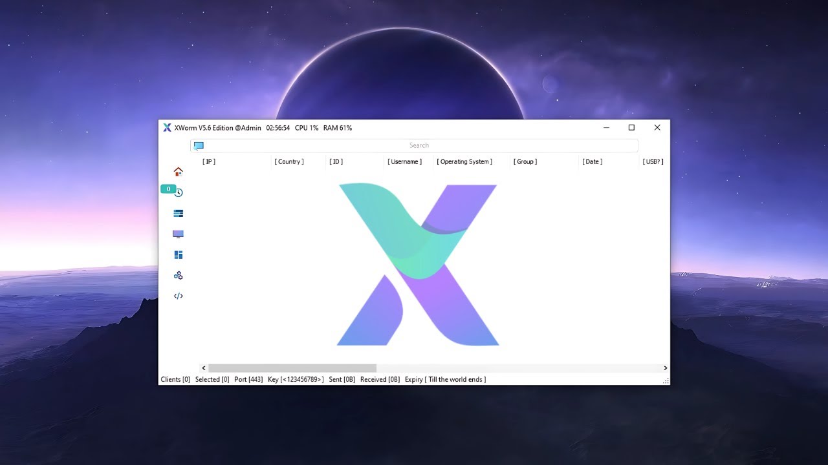
Task: Click the Received [0B] status entry
Action: tap(380, 380)
